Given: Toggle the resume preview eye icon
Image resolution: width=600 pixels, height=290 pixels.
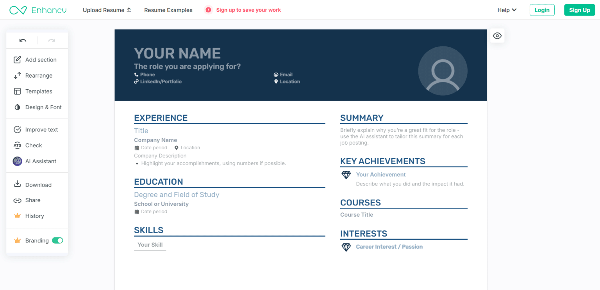Looking at the screenshot, I should click(497, 35).
